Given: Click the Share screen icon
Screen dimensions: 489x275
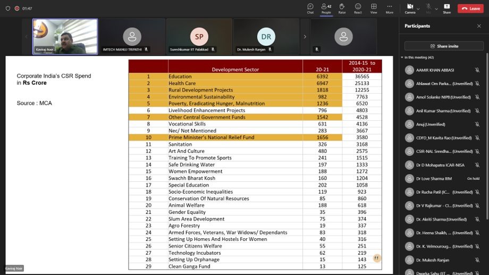Looking at the screenshot, I should point(446,9).
